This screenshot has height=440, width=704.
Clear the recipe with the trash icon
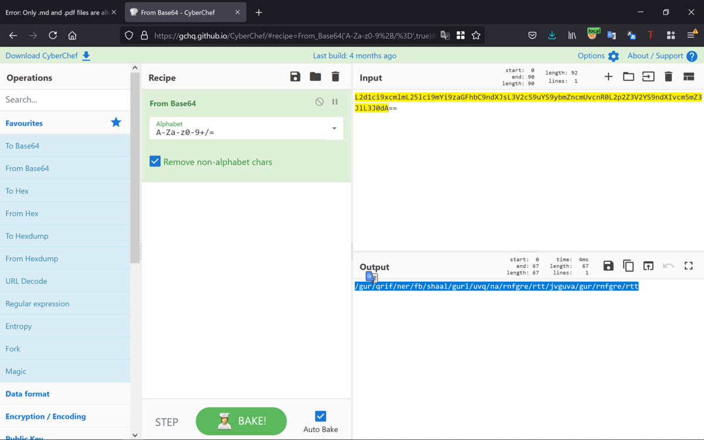(336, 77)
